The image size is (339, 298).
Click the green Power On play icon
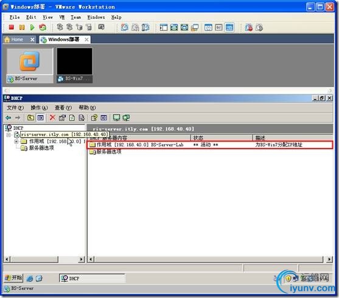32,27
